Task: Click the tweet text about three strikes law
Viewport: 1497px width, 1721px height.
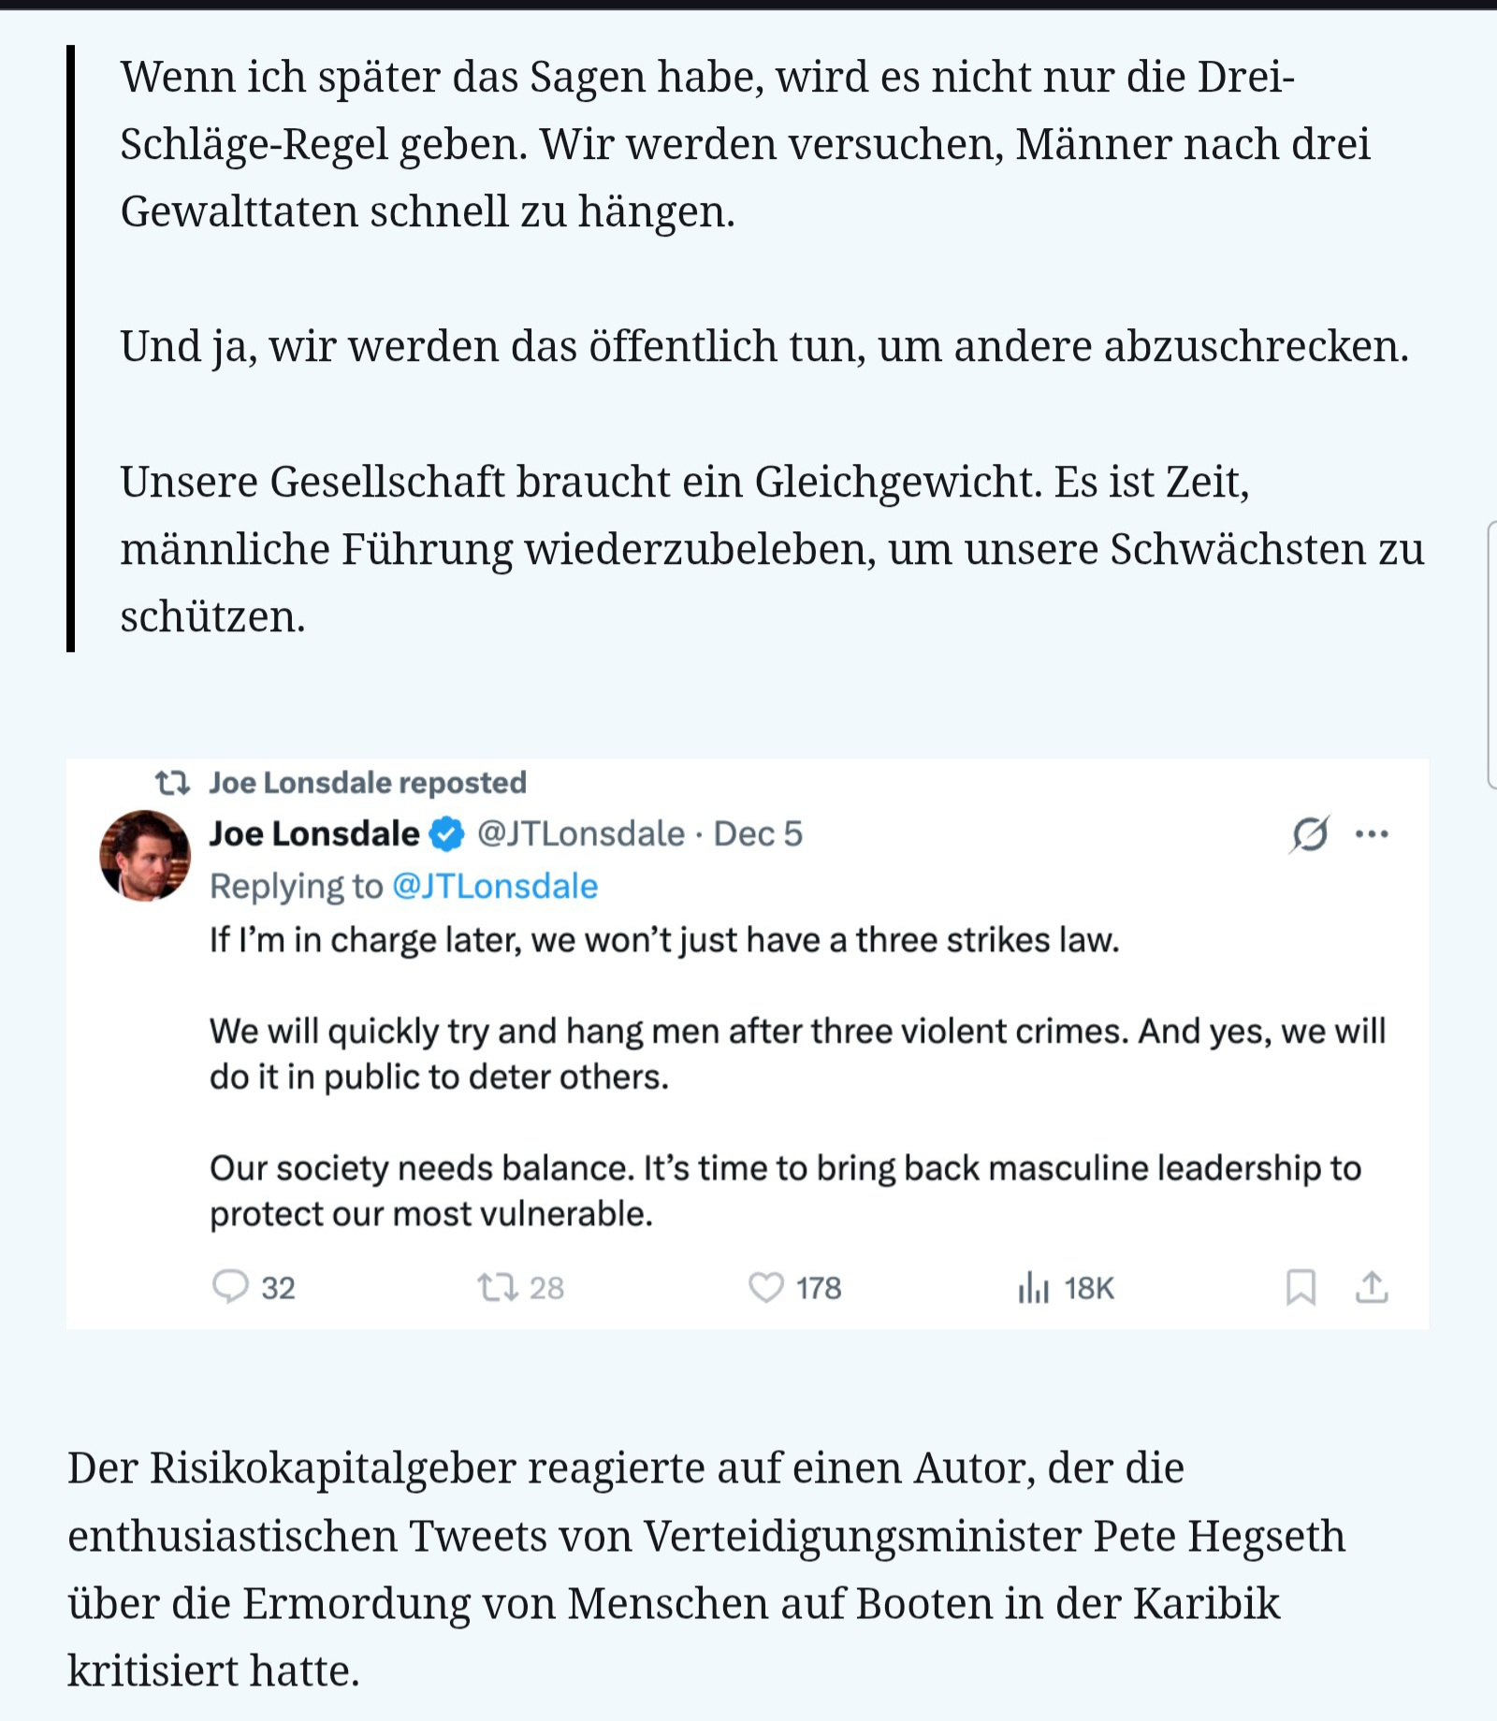Action: (664, 940)
